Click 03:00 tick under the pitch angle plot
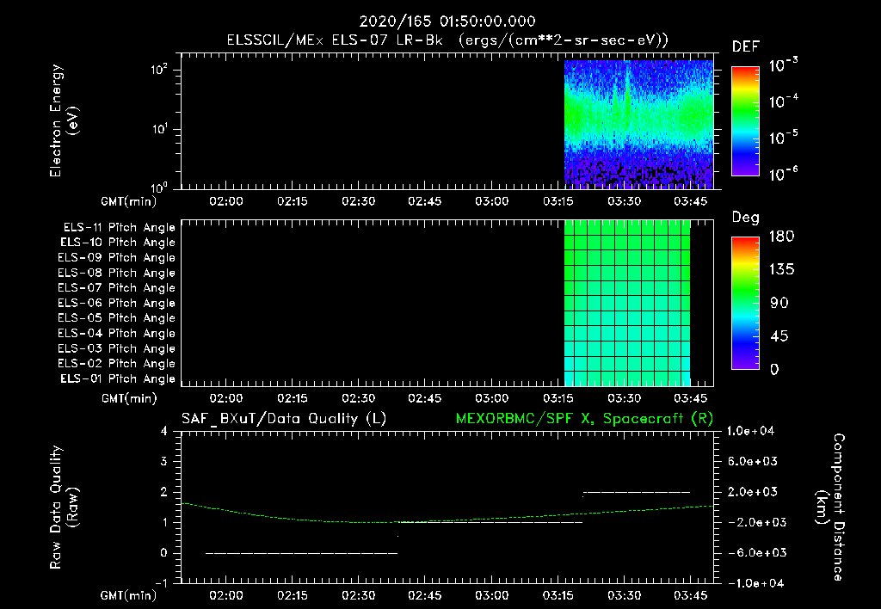The image size is (881, 609). [x=491, y=398]
